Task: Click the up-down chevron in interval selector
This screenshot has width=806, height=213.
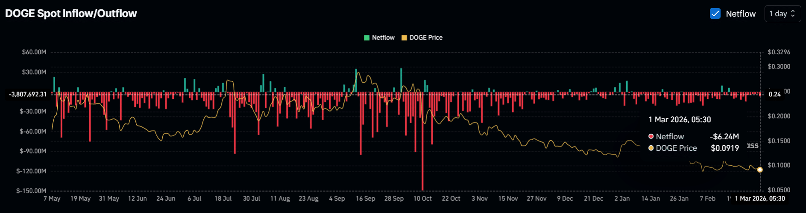Action: [x=793, y=14]
